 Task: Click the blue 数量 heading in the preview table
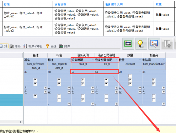(x=159, y=4)
